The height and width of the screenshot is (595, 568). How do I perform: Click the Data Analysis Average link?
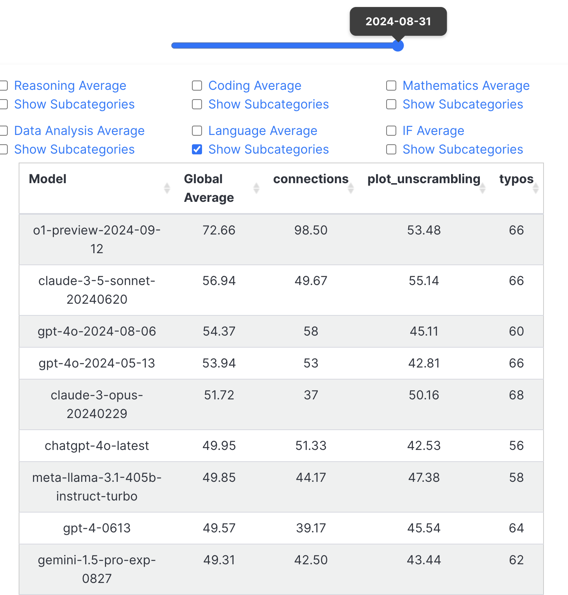click(79, 131)
